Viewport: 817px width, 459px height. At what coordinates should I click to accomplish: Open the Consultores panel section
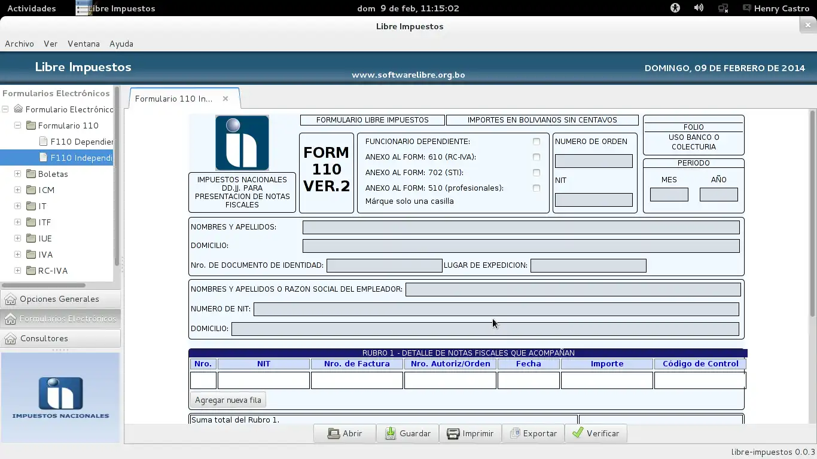[x=60, y=338]
